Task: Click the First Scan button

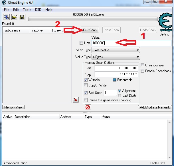Action: (x=90, y=30)
